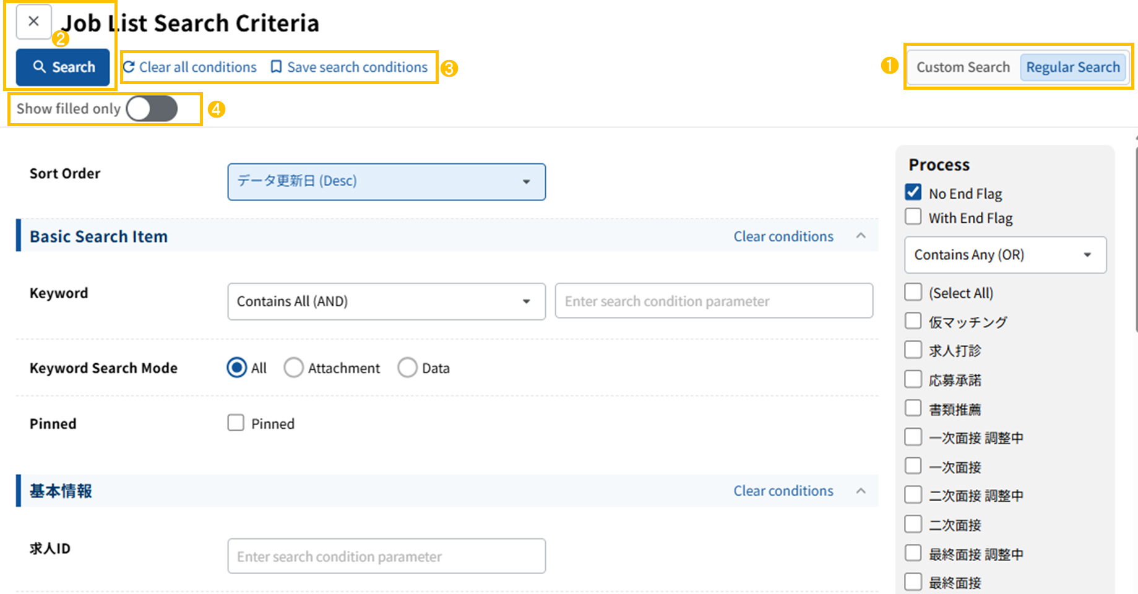Open the Keyword Contains All (AND) dropdown

click(386, 301)
